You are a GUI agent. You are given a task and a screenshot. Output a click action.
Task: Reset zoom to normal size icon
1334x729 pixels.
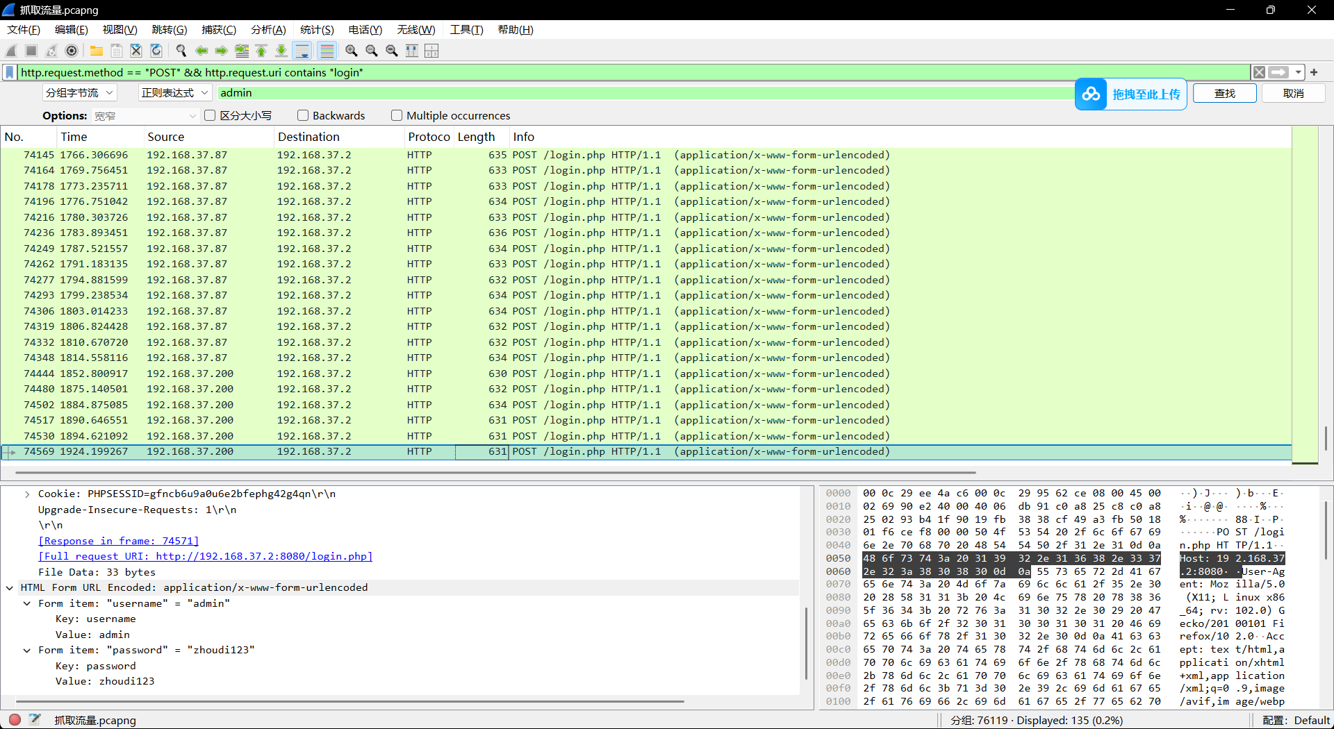pyautogui.click(x=392, y=51)
